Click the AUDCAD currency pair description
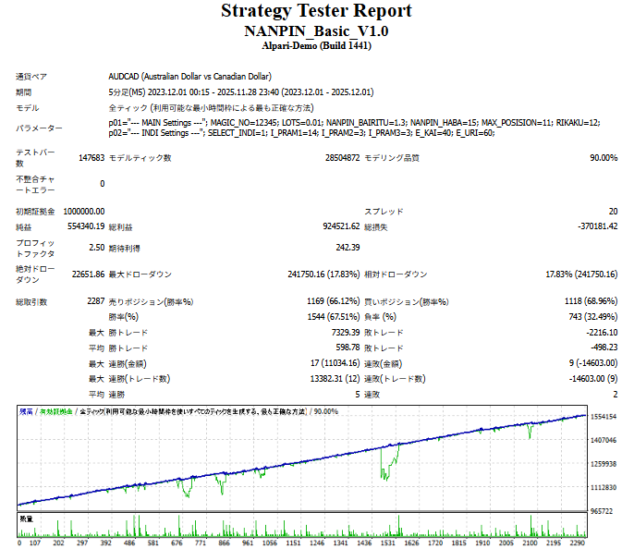Viewport: 634px width, 549px height. tap(189, 76)
